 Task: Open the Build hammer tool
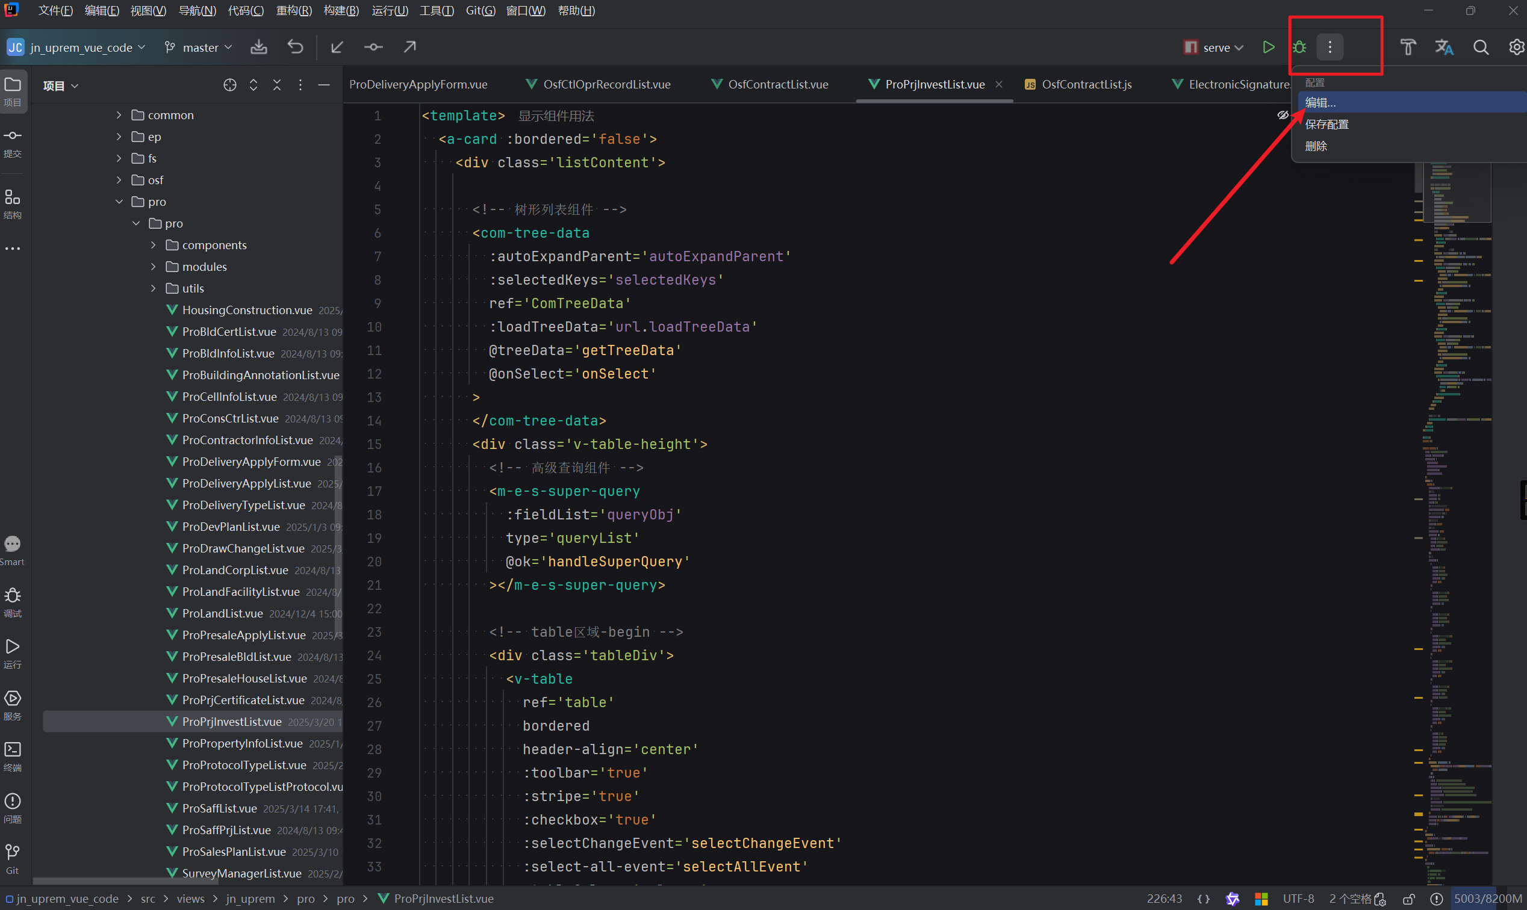click(x=1408, y=47)
